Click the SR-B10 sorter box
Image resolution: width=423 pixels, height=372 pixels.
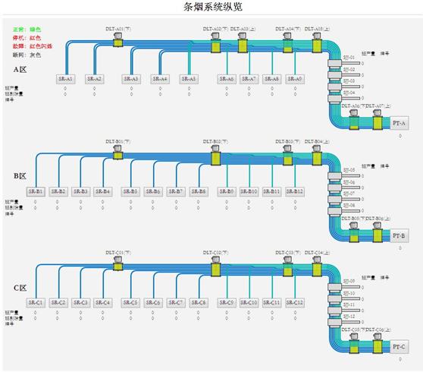click(249, 191)
